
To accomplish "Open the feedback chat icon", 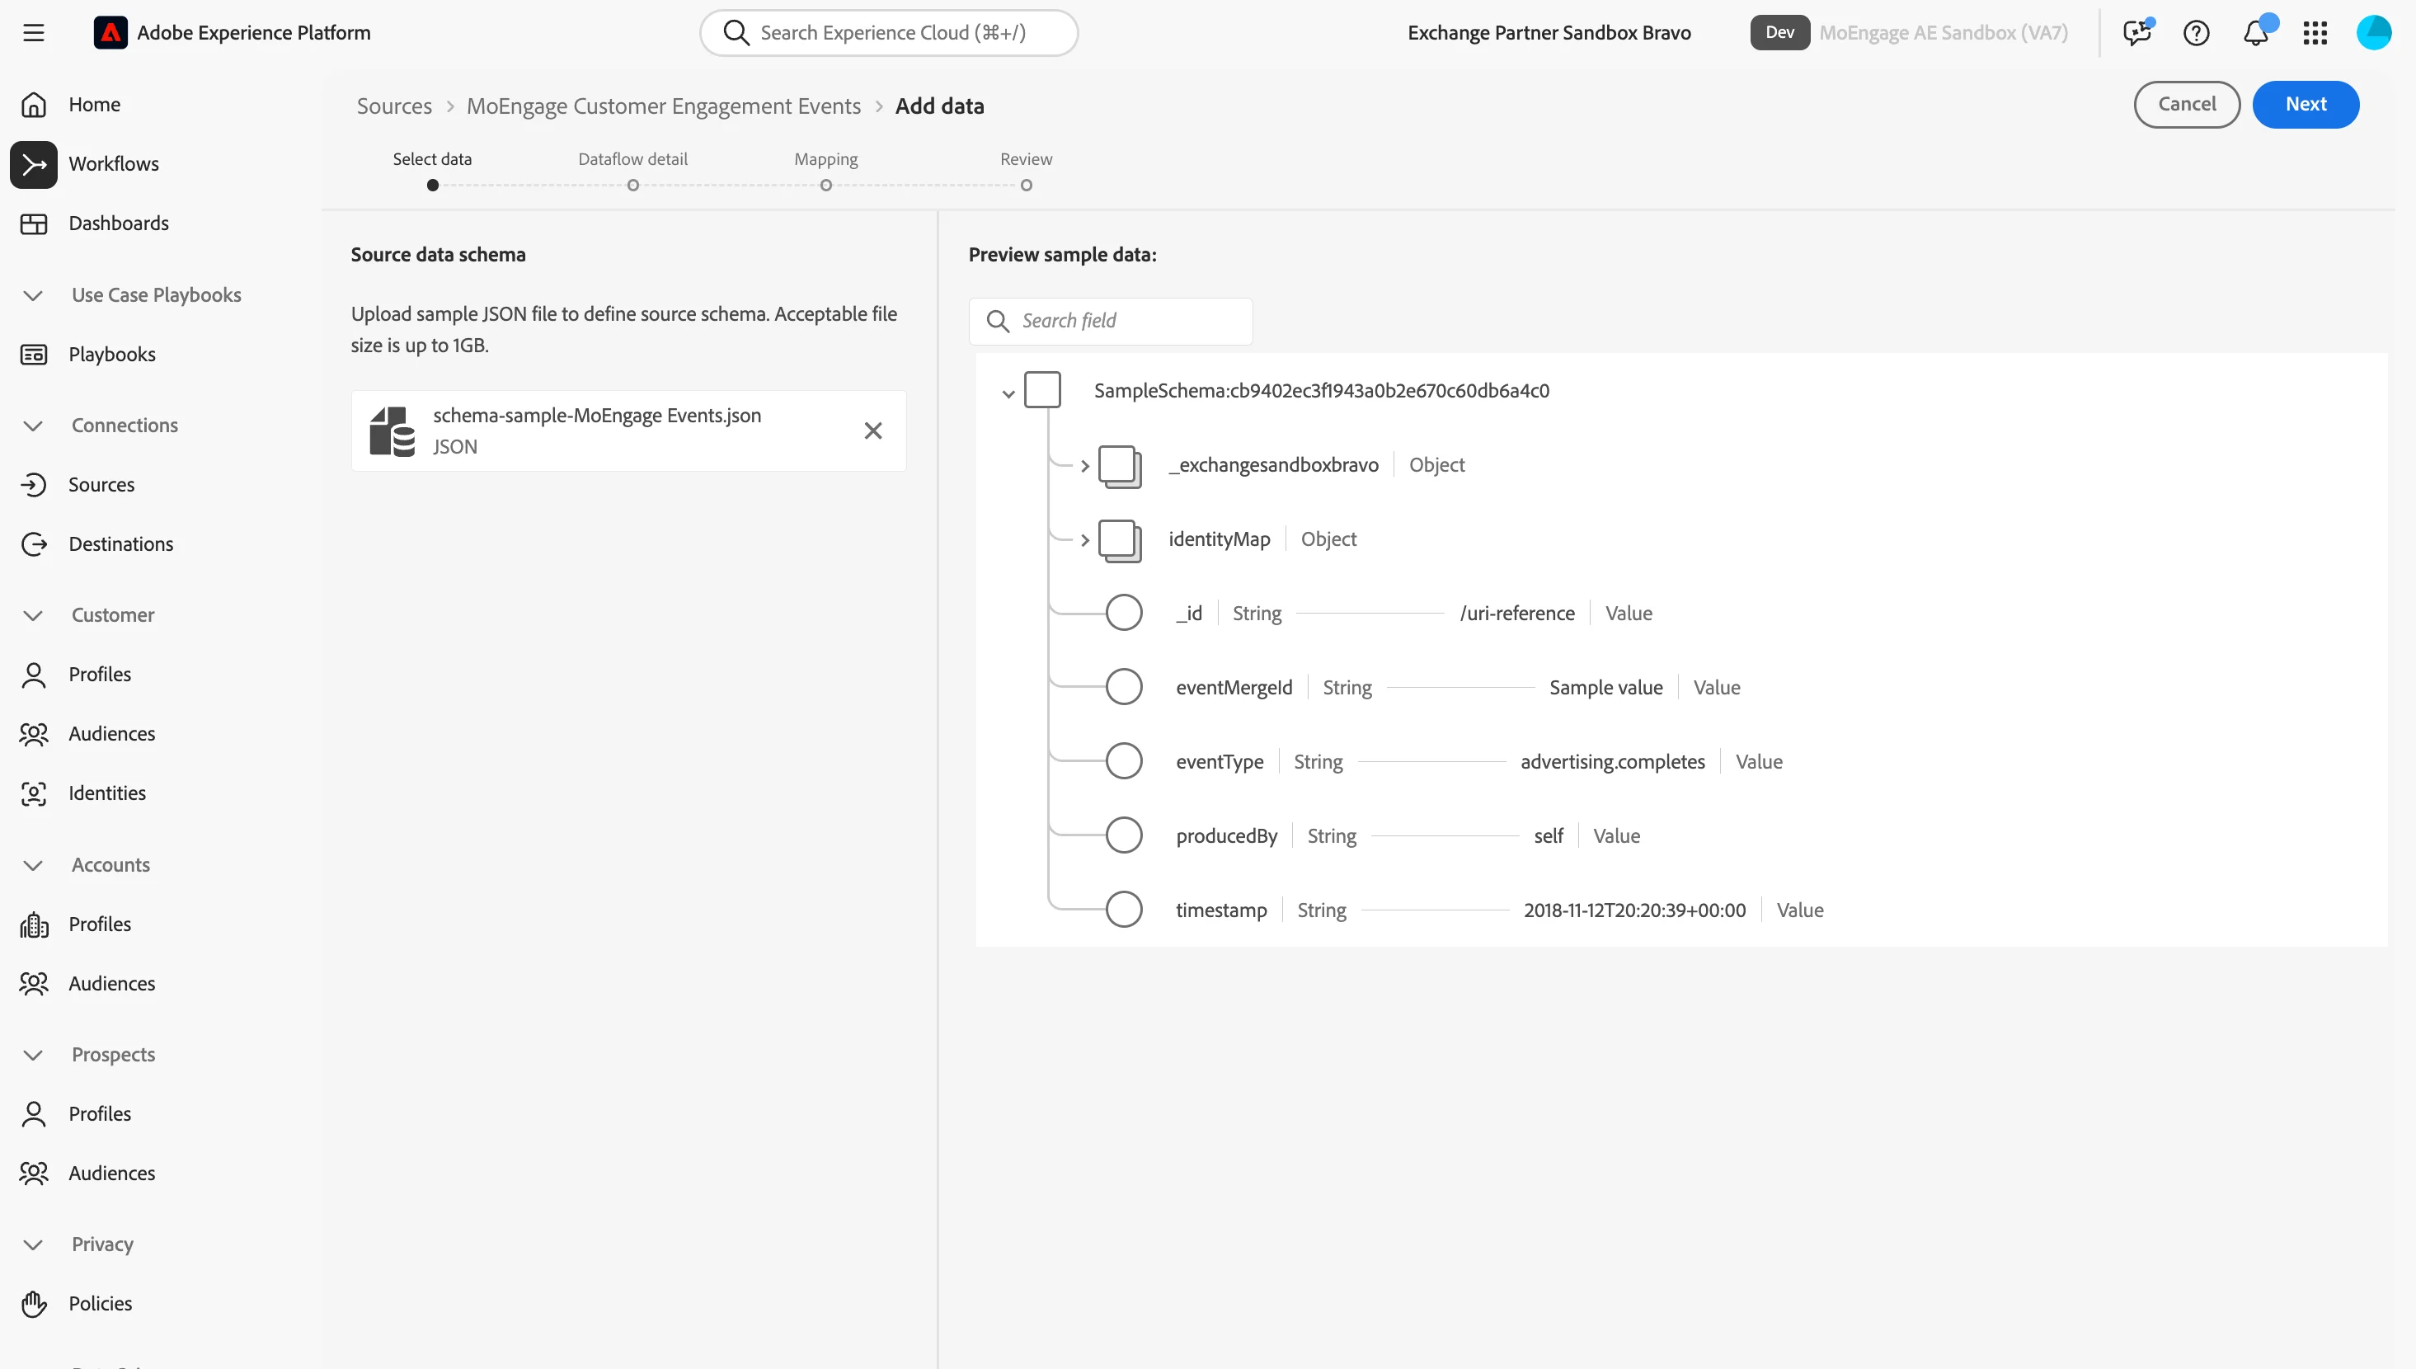I will coord(2136,33).
